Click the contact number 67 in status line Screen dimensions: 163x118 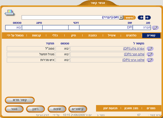tap(139, 115)
